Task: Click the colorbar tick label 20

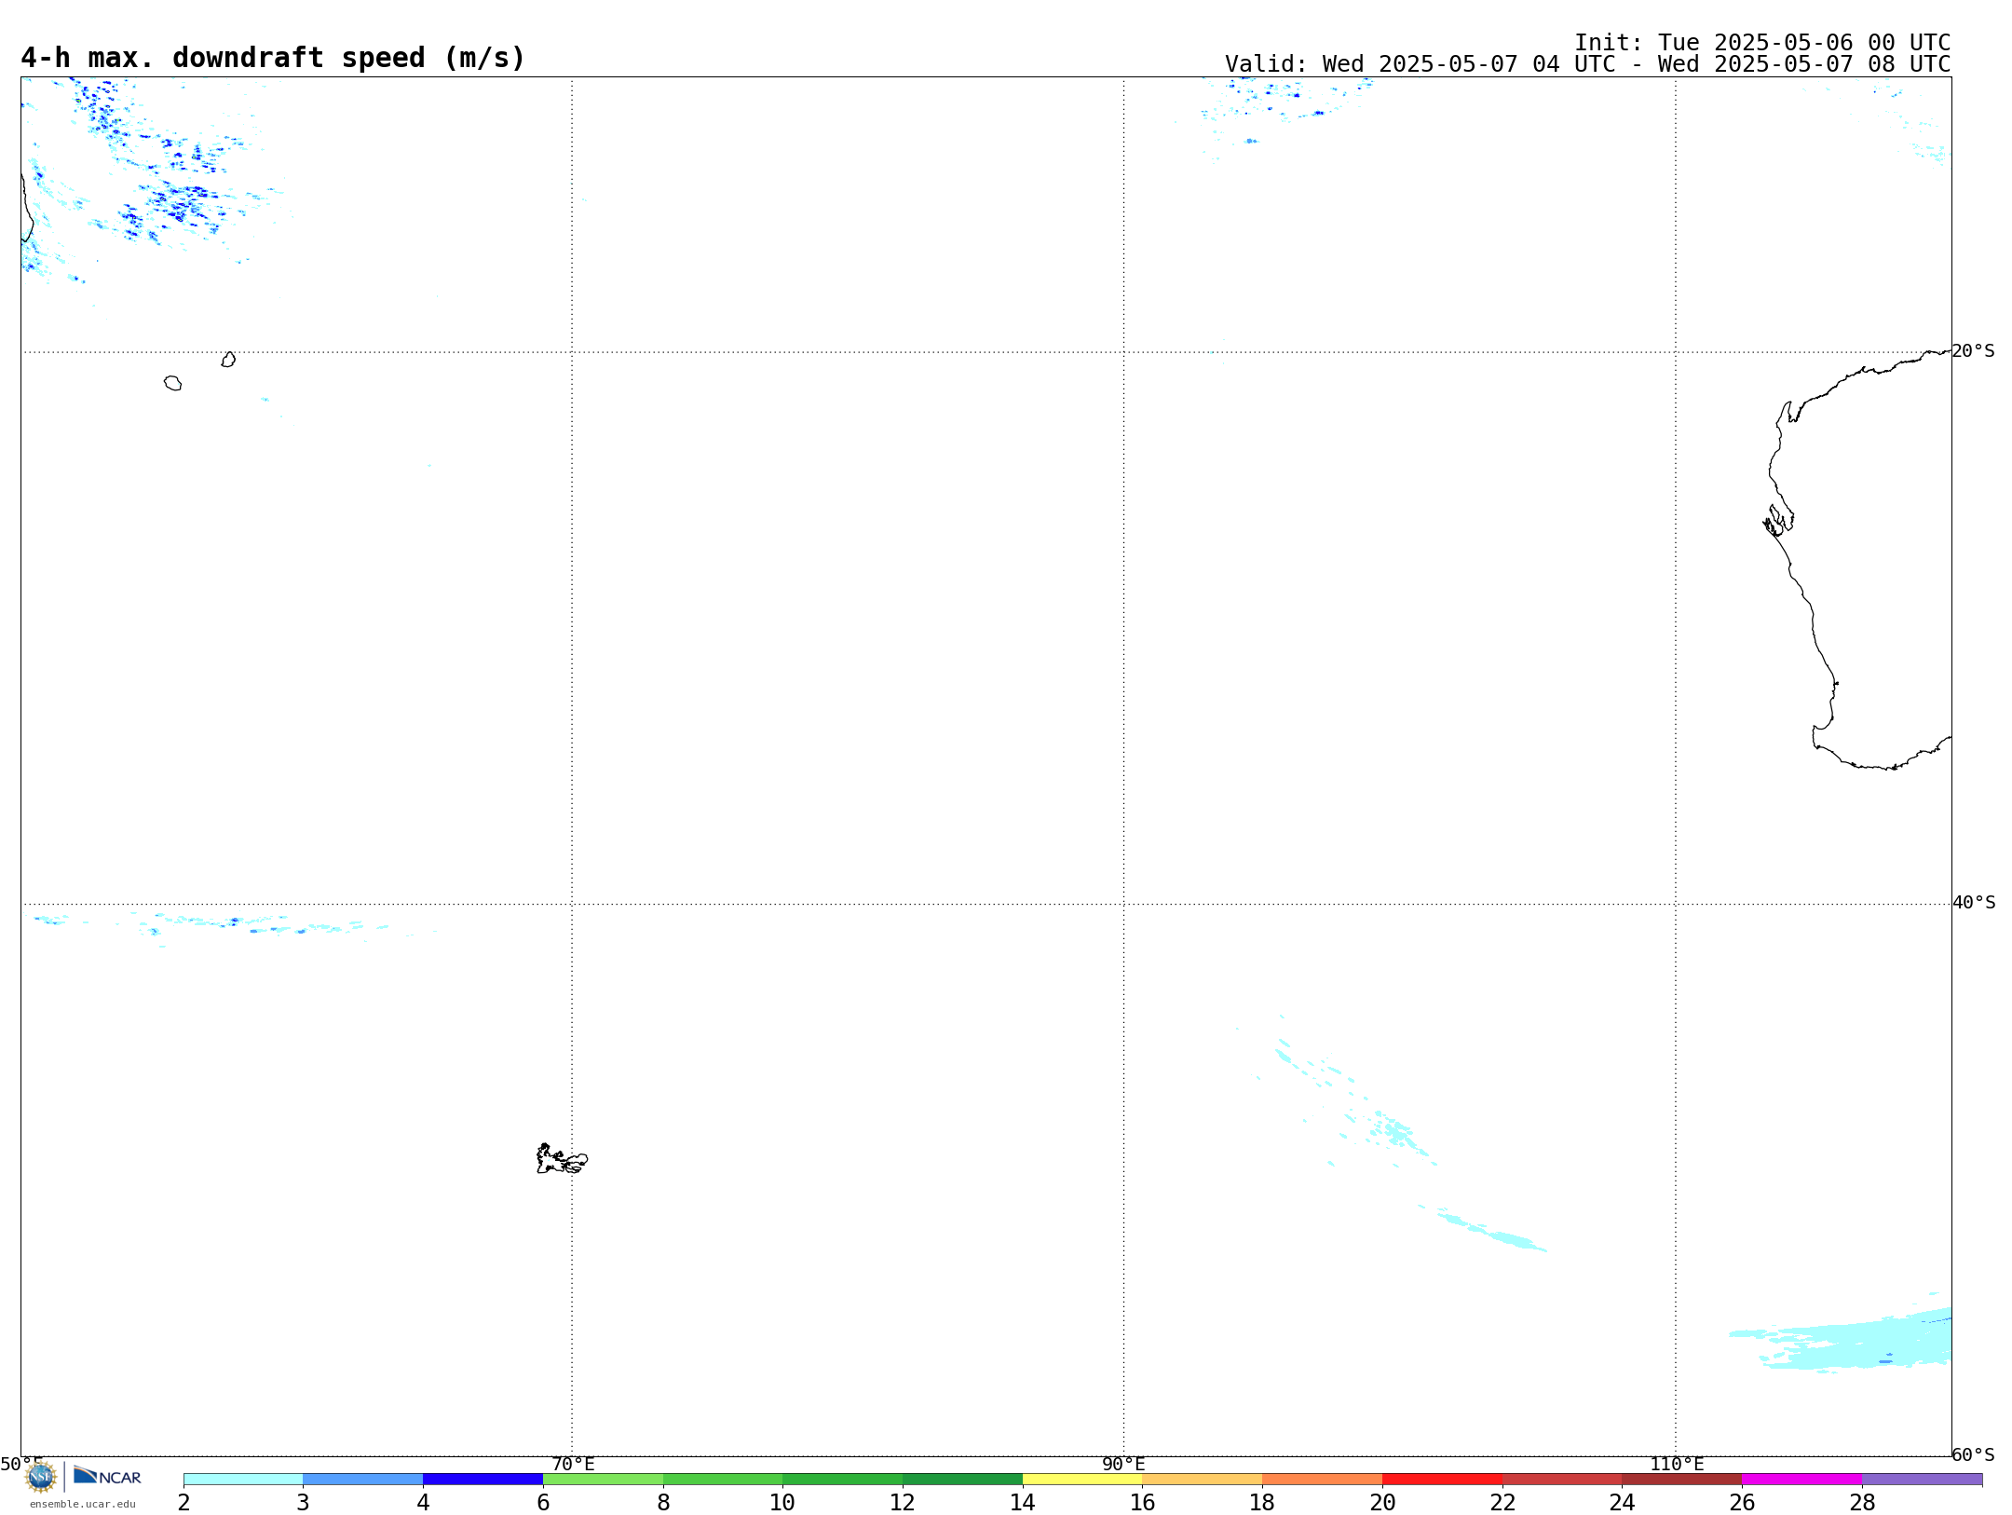Action: (x=1382, y=1502)
